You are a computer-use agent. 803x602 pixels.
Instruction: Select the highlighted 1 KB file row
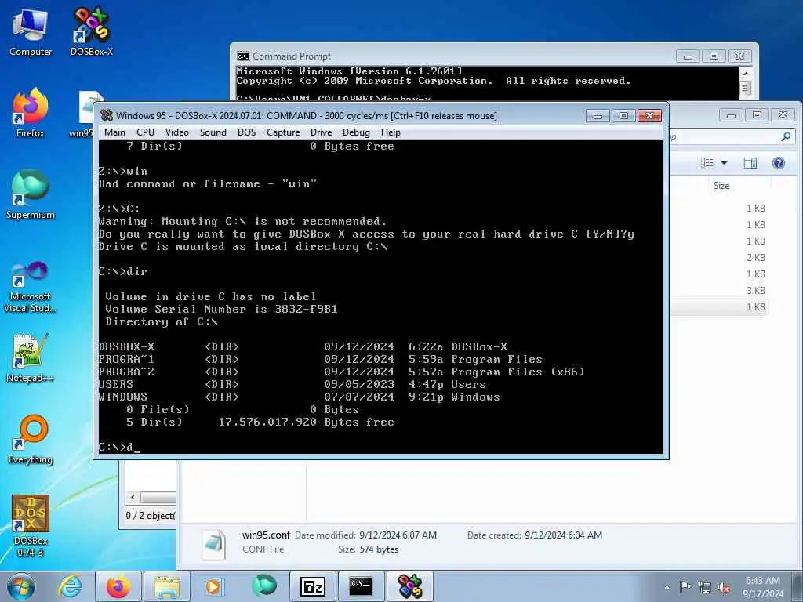(x=719, y=307)
